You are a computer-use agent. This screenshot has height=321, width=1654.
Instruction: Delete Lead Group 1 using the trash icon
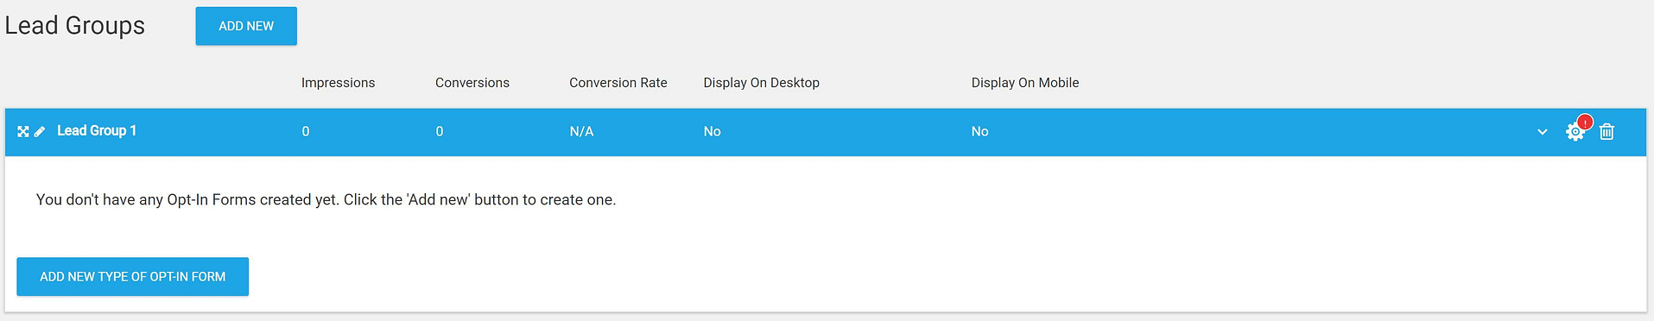pyautogui.click(x=1606, y=131)
